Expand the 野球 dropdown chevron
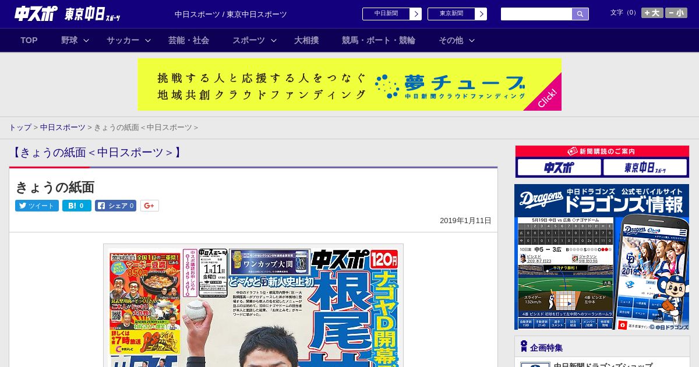This screenshot has height=367, width=699. click(86, 40)
